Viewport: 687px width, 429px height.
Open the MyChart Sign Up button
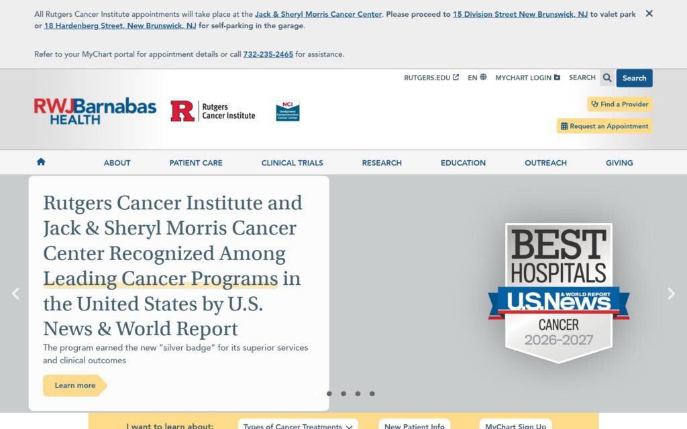tap(515, 426)
